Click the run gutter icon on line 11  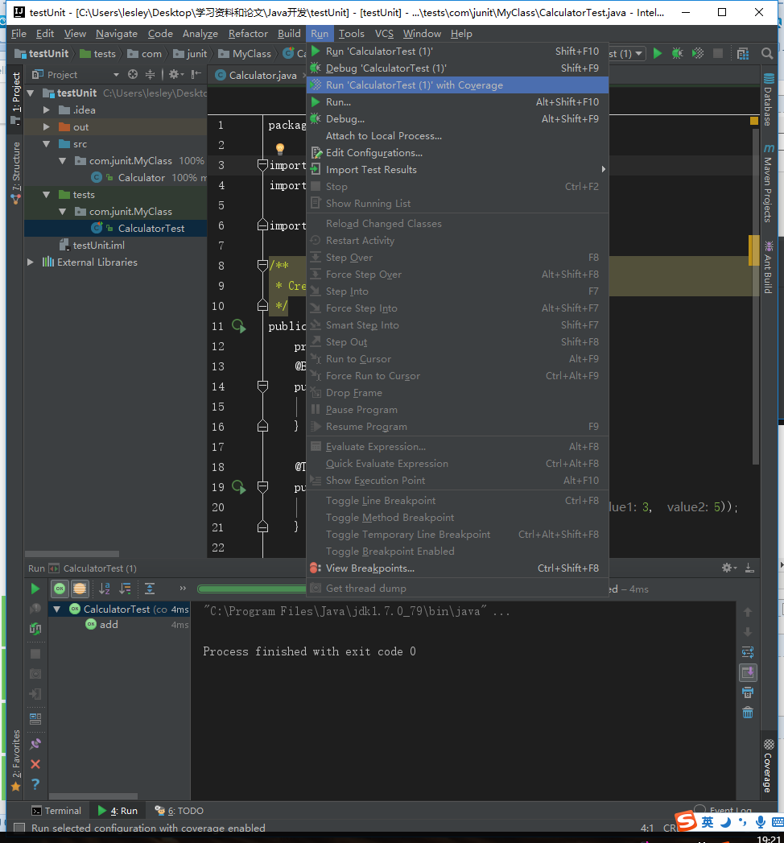click(238, 326)
